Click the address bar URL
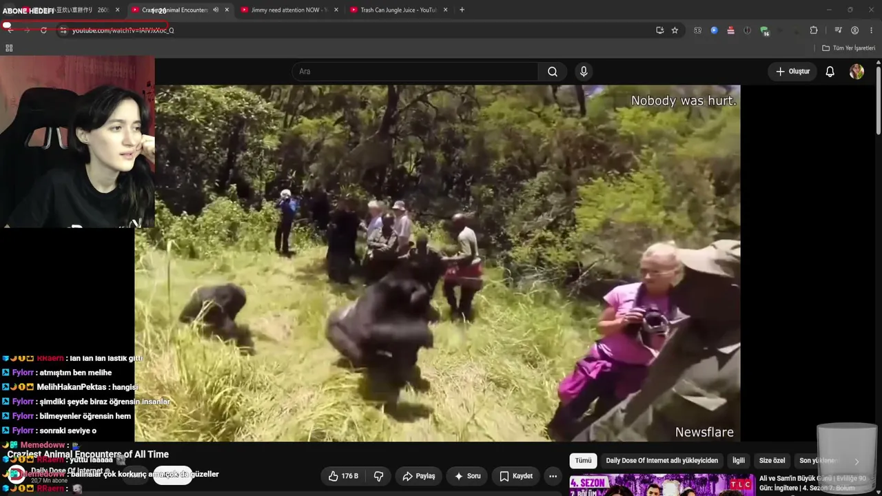This screenshot has width=882, height=496. coord(123,30)
